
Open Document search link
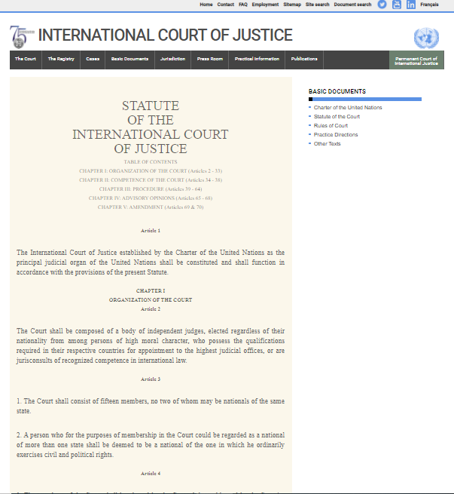tap(352, 5)
